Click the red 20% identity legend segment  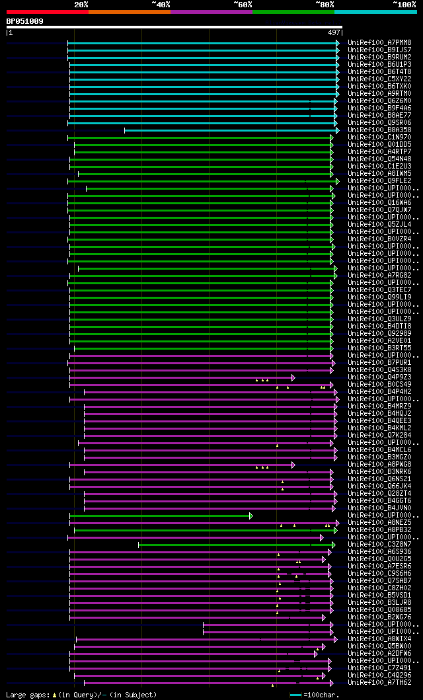pos(48,12)
